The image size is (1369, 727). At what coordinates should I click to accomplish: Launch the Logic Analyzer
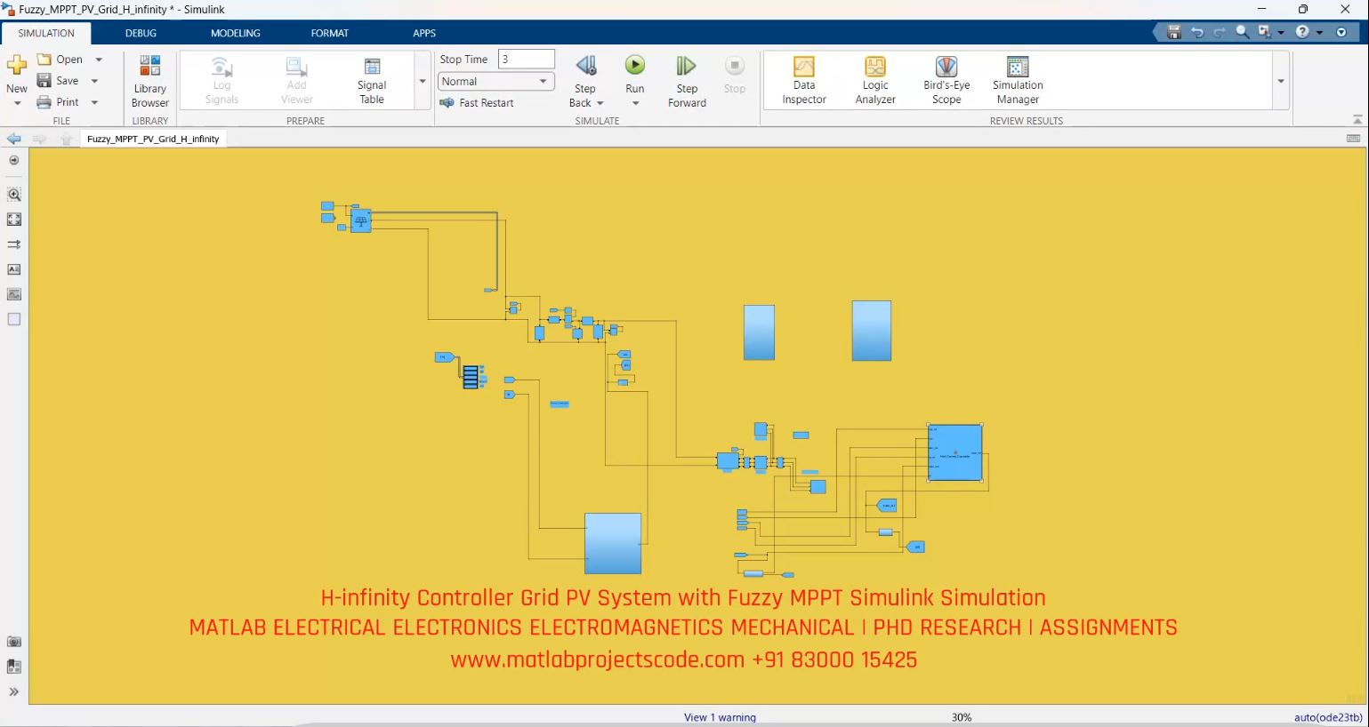875,80
